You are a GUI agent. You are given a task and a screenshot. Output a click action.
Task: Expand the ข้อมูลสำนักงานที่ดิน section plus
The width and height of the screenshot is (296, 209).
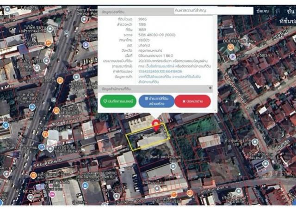[210, 88]
